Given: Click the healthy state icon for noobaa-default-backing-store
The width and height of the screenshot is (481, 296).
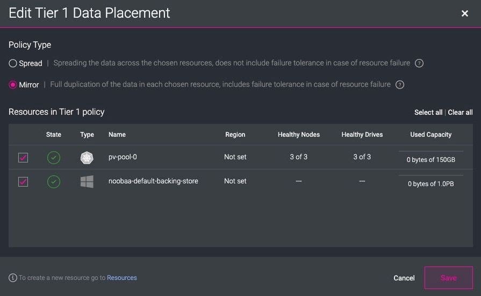Looking at the screenshot, I should (x=54, y=182).
